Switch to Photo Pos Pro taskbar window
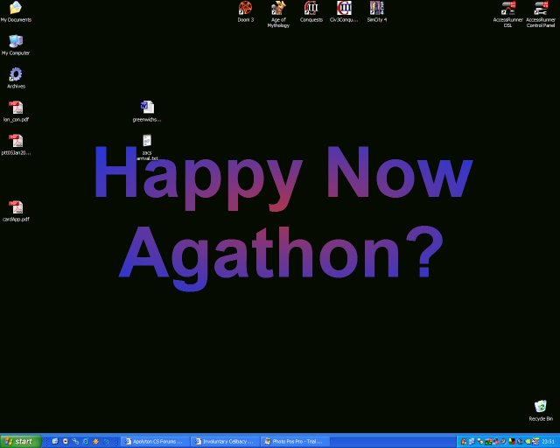 point(295,442)
